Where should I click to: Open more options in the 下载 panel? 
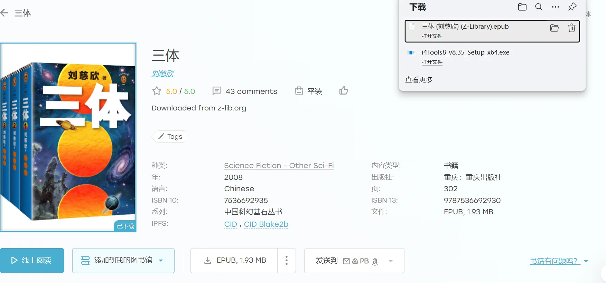coord(556,7)
